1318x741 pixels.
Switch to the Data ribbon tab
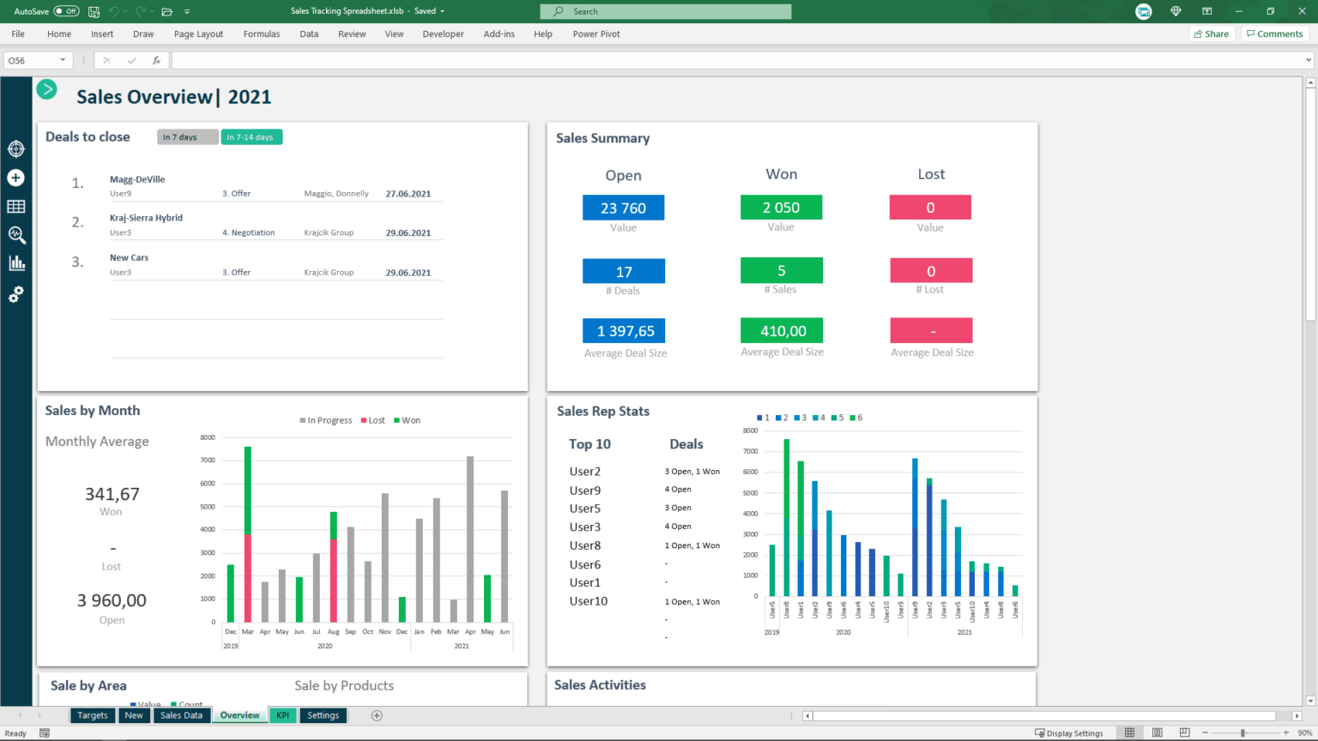coord(309,33)
